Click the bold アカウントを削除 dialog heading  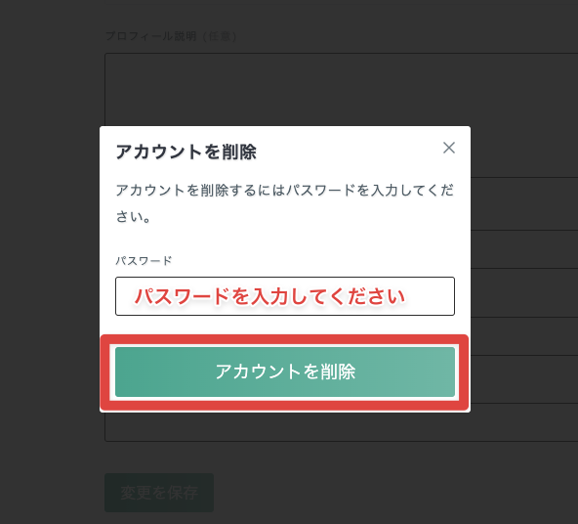186,152
